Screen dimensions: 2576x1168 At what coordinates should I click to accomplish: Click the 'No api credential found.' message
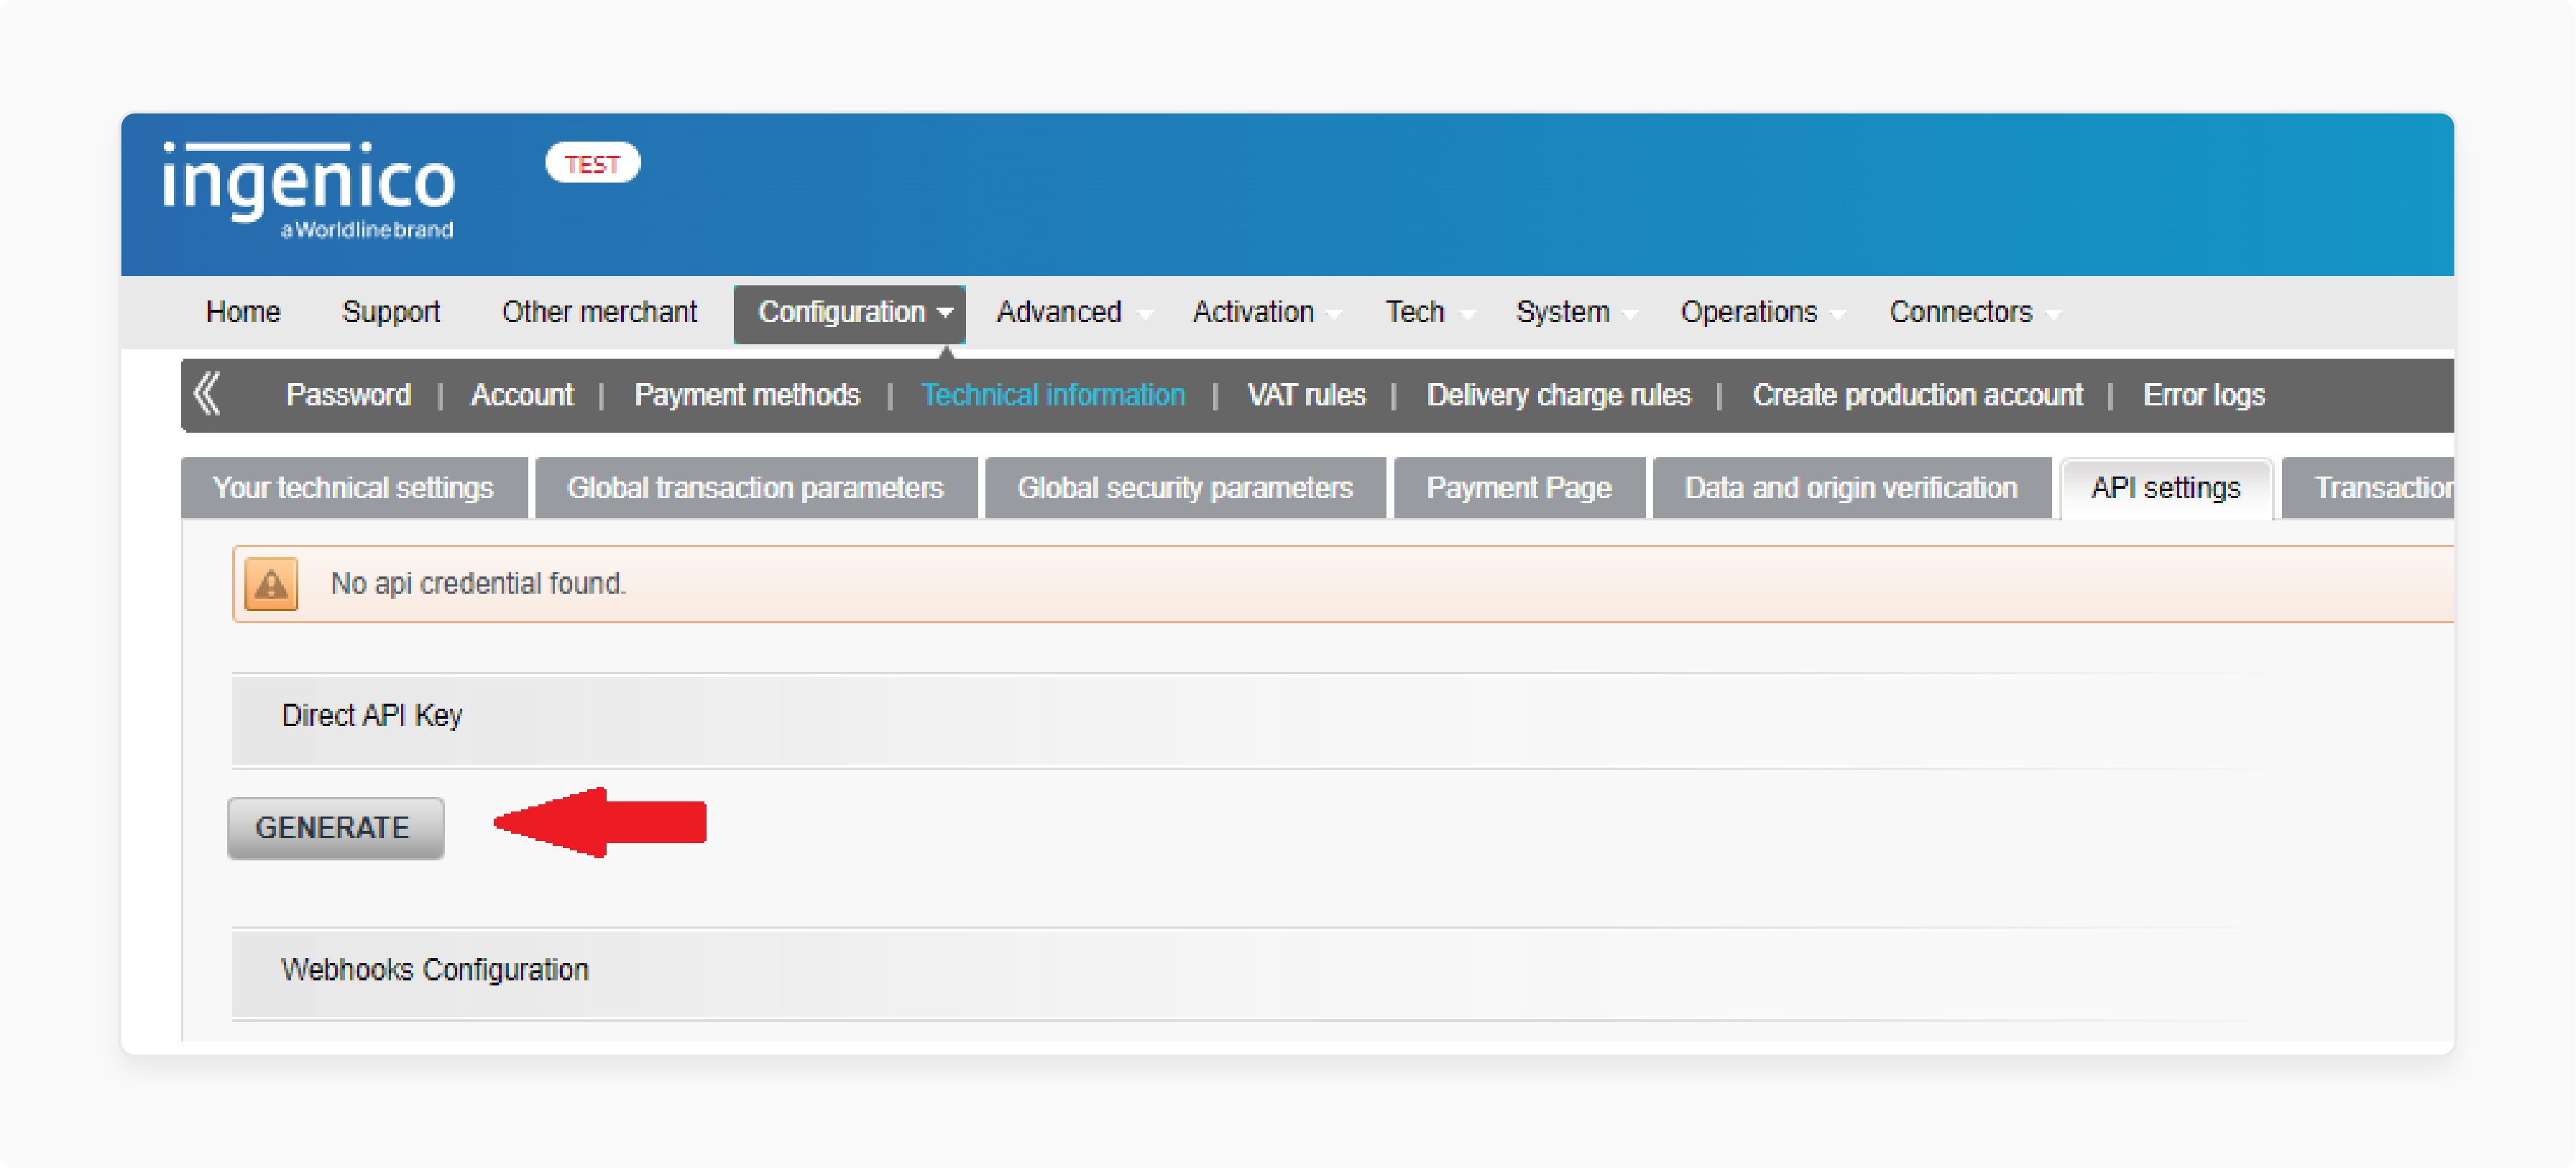coord(478,584)
